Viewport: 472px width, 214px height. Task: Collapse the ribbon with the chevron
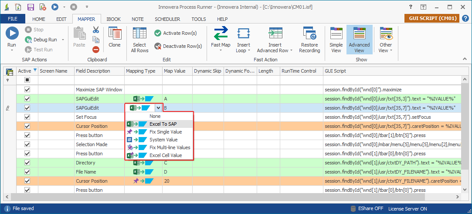464,59
